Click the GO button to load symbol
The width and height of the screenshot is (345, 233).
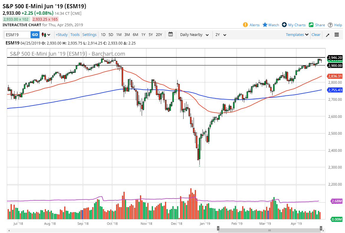(x=34, y=34)
